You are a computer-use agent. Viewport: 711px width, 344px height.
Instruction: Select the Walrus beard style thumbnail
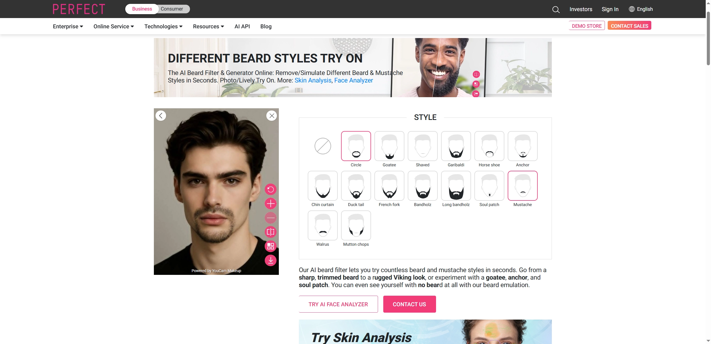tap(322, 225)
